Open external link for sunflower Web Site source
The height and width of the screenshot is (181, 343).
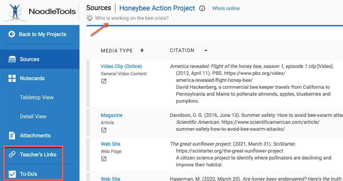[x=104, y=159]
